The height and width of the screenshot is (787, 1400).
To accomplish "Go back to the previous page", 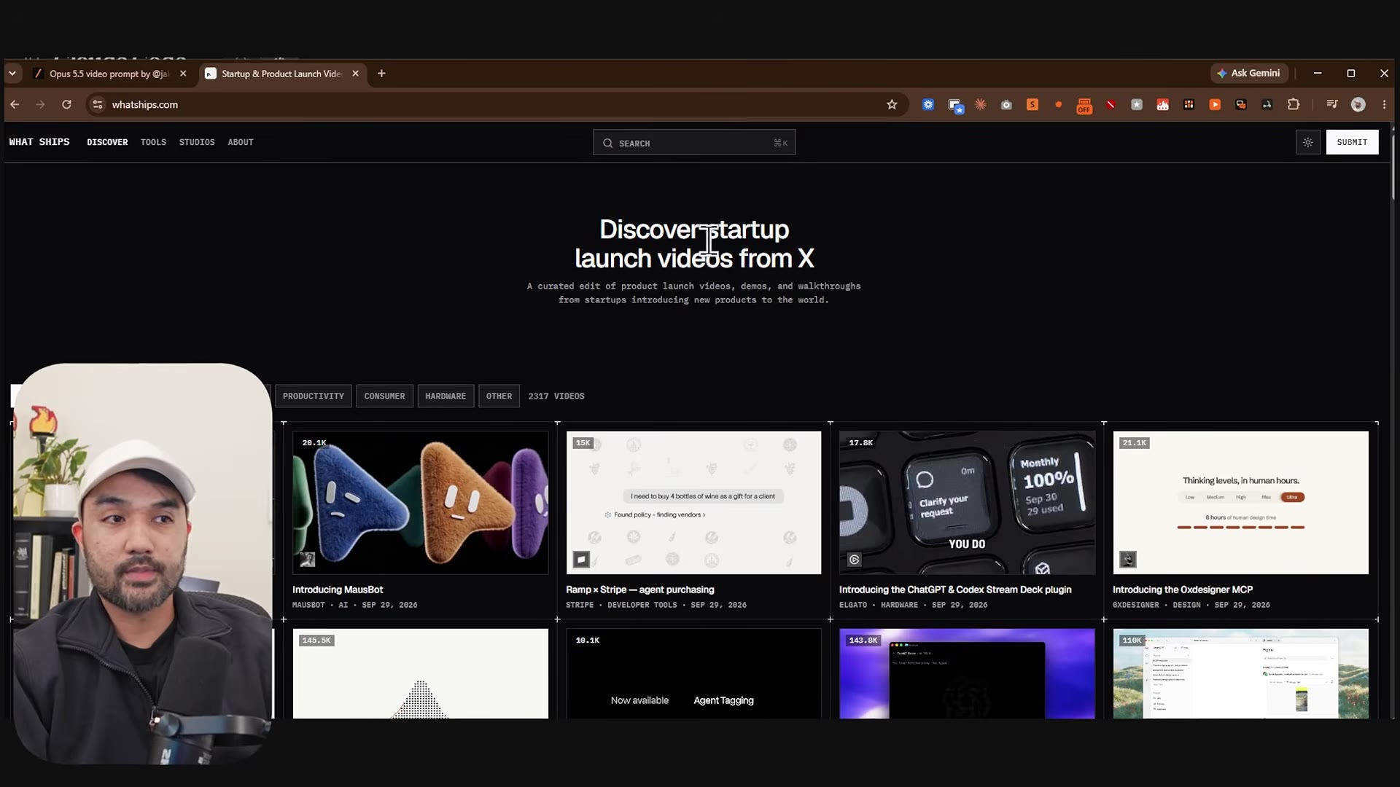I will coord(15,105).
